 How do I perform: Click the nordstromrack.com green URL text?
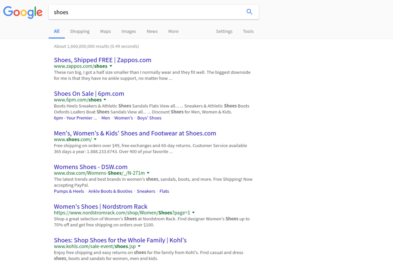tap(122, 213)
